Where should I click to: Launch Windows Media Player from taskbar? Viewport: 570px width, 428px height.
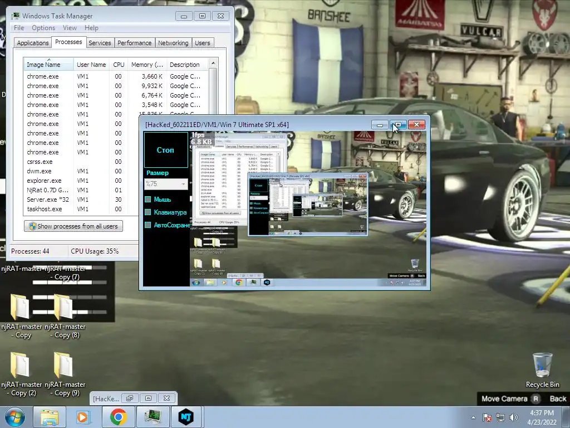83,417
